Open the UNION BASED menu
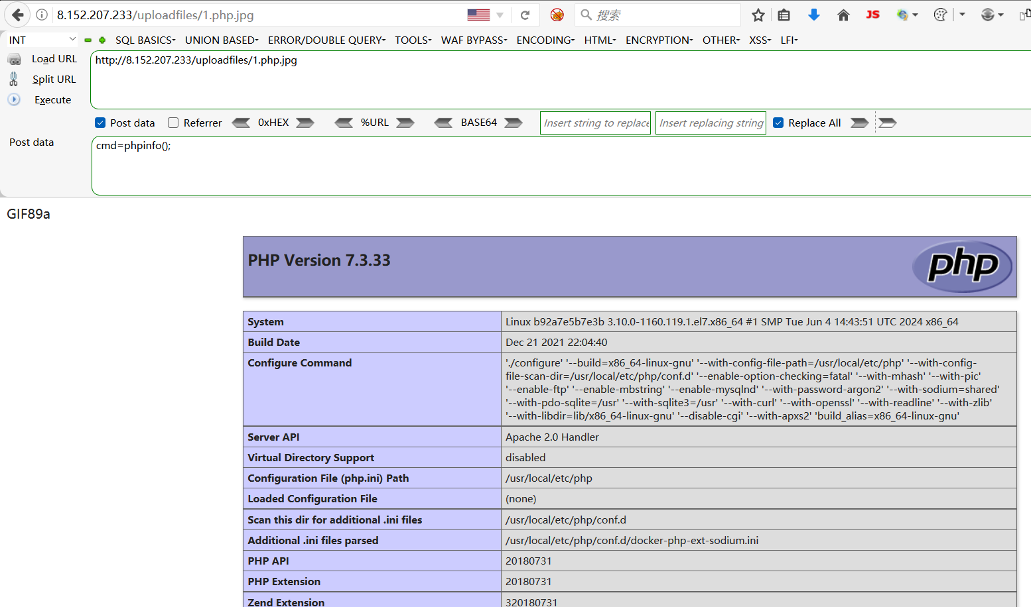 click(x=222, y=40)
